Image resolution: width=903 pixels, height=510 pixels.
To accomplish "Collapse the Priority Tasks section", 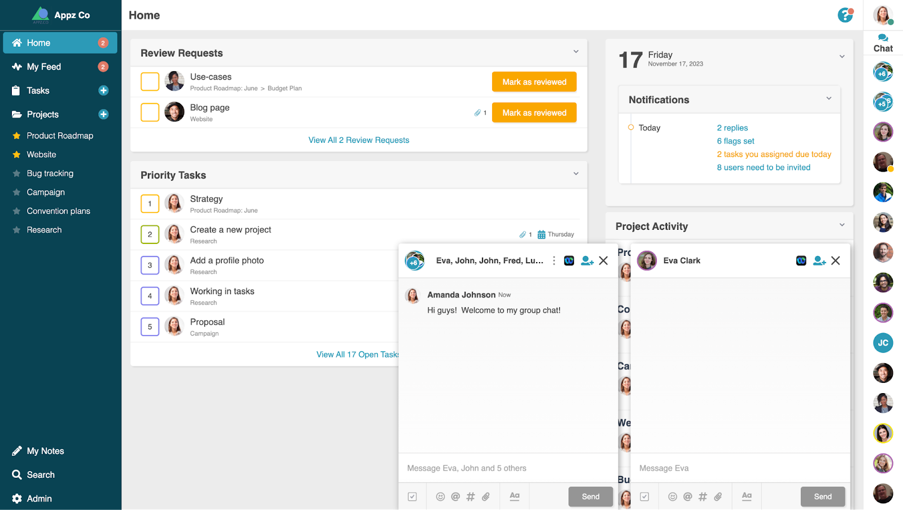I will (576, 173).
